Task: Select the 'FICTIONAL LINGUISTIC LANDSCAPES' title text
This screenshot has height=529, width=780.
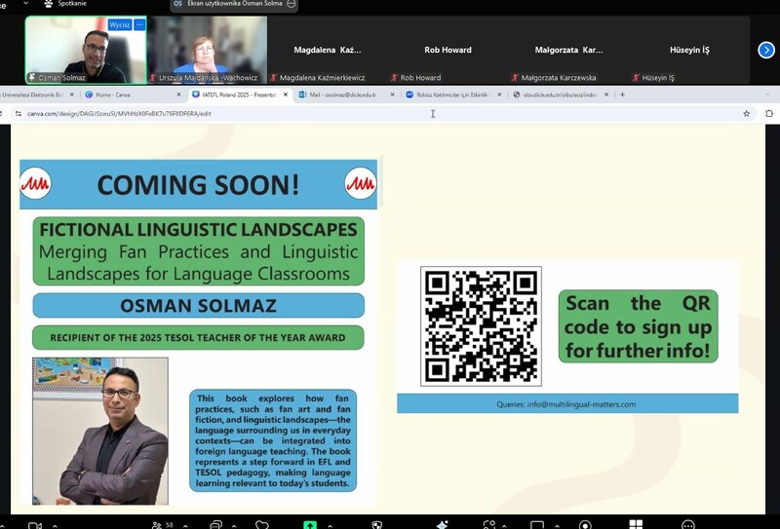Action: 199,230
